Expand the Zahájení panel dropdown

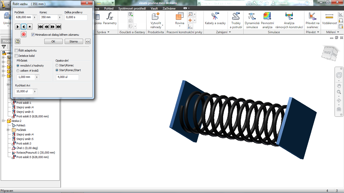(x=230, y=32)
